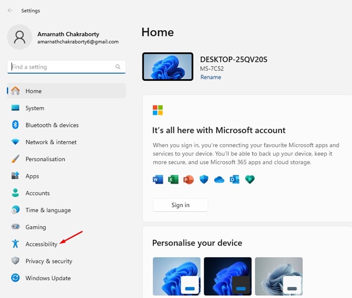Click the green heart Family Safety icon
The image size is (352, 298).
tap(250, 180)
